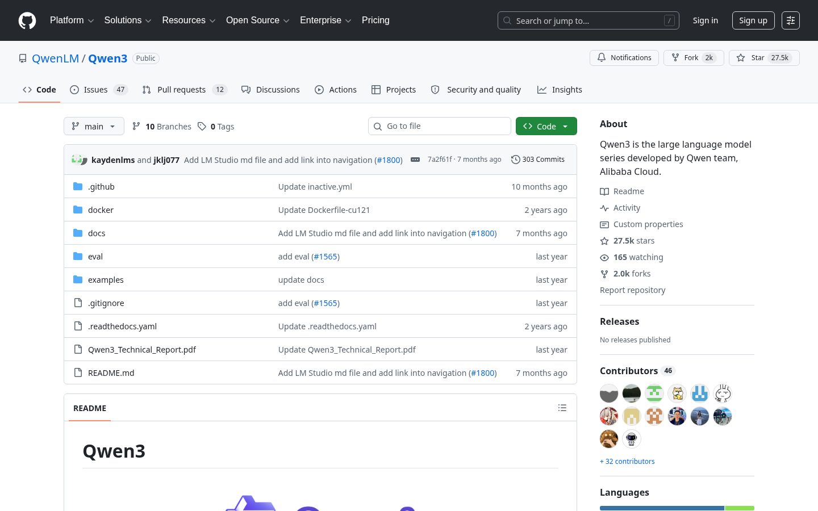Open the Contributors 46 heading link
818x511 pixels.
pyautogui.click(x=637, y=371)
